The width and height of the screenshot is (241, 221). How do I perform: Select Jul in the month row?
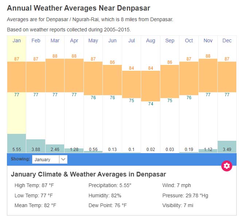tap(131, 40)
